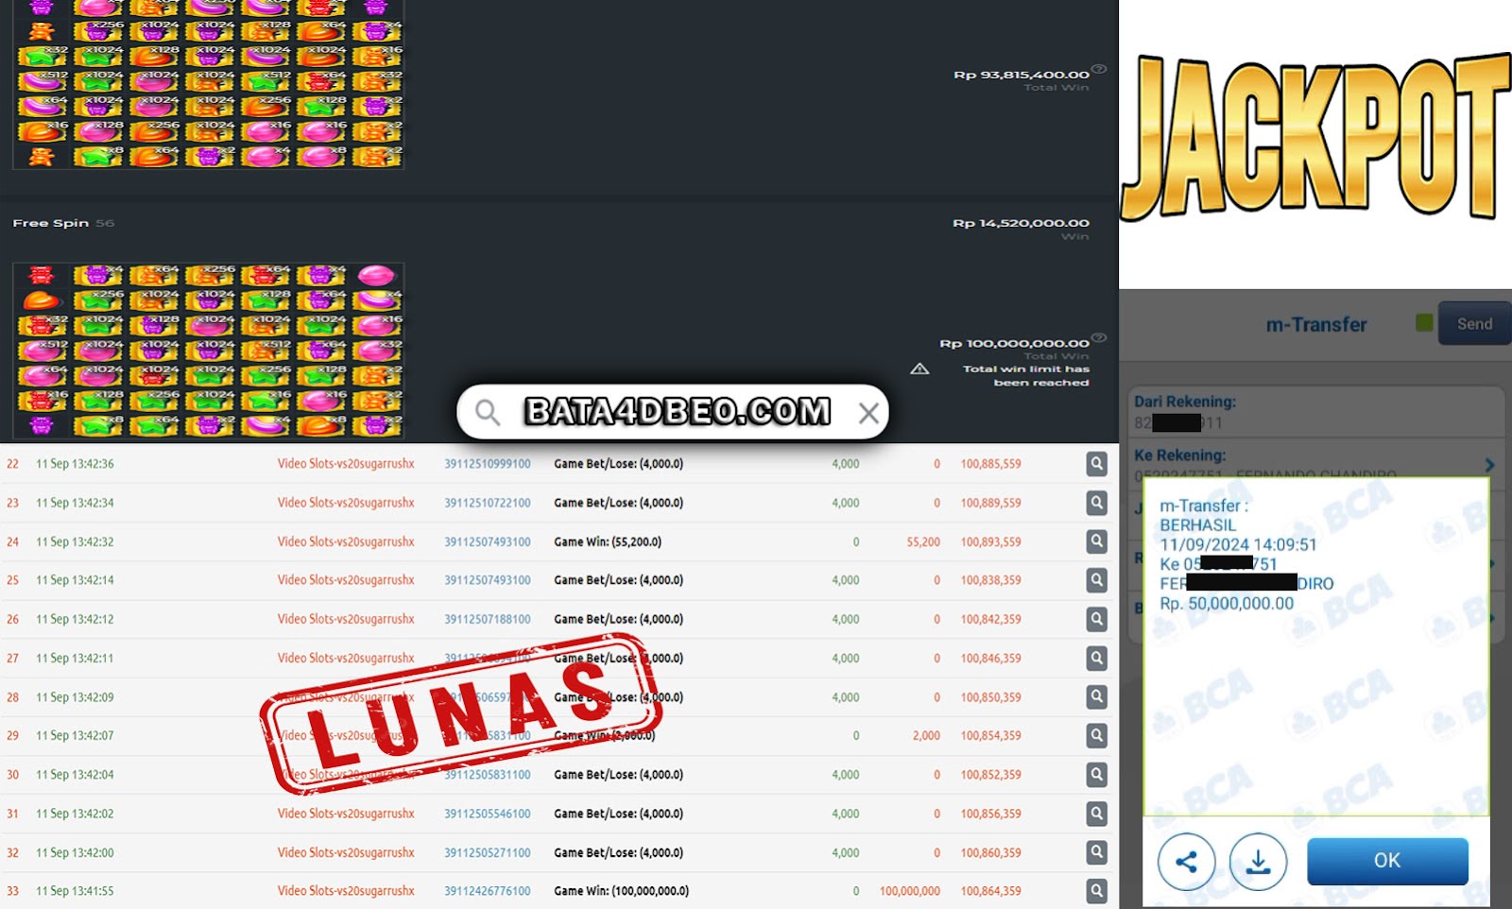Open details icon for row 31

tap(1096, 814)
